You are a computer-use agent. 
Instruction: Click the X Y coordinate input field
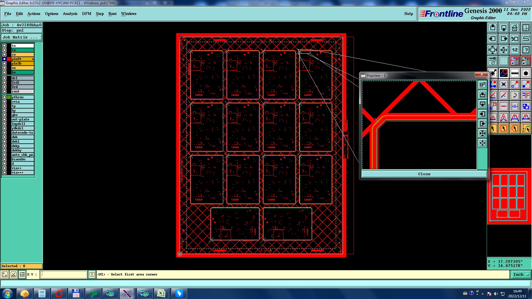pos(64,274)
